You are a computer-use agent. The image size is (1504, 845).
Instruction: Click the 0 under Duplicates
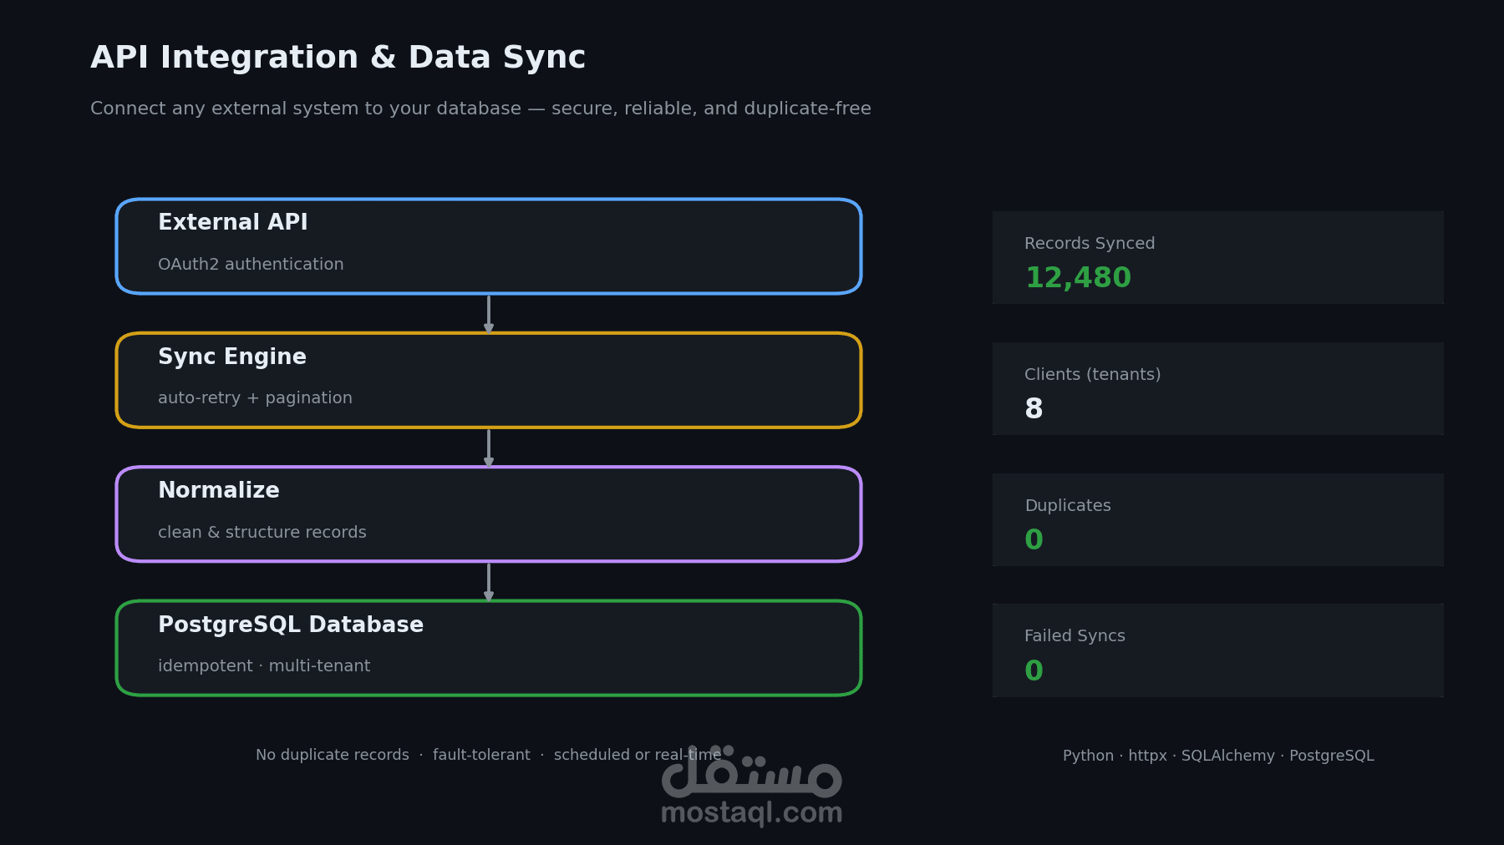(1034, 540)
